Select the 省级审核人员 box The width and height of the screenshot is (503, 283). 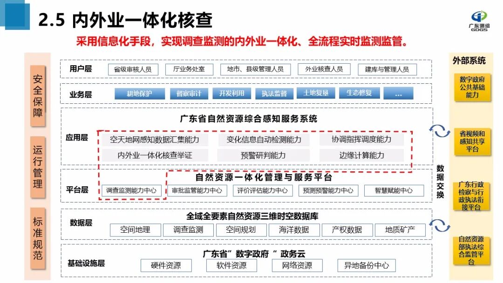pyautogui.click(x=133, y=69)
